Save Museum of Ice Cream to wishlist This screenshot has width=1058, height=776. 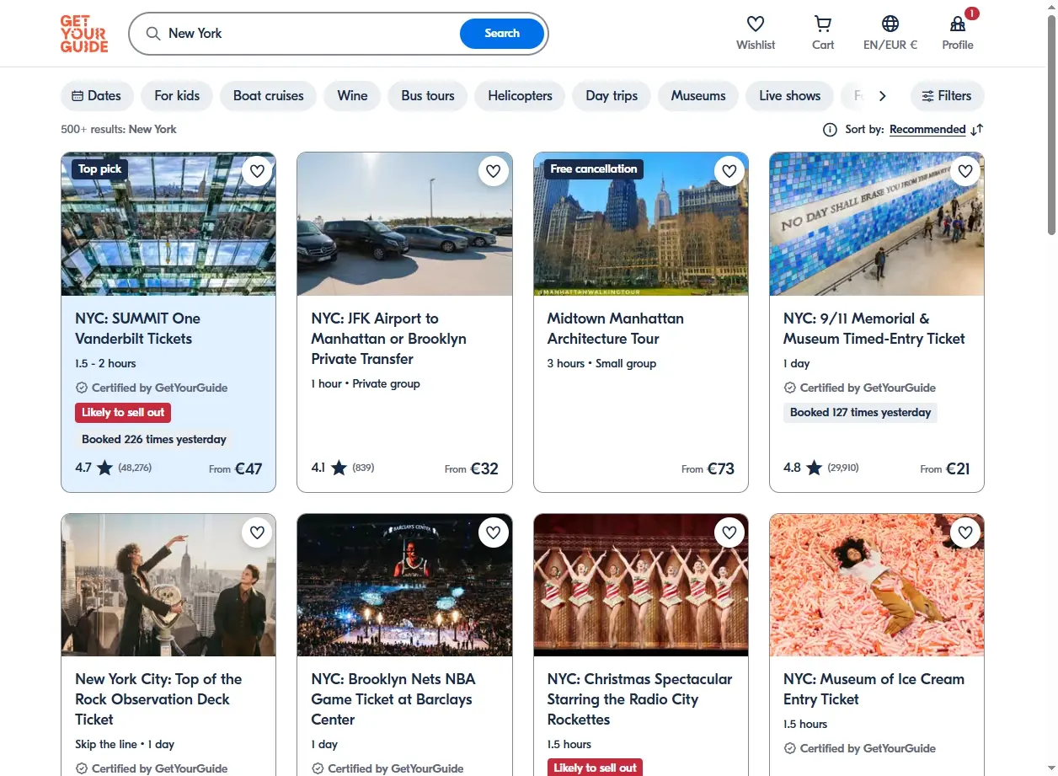coord(965,532)
